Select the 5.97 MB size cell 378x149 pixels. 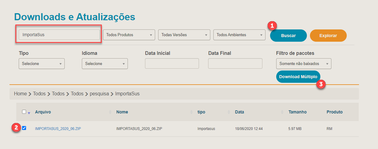click(x=295, y=129)
